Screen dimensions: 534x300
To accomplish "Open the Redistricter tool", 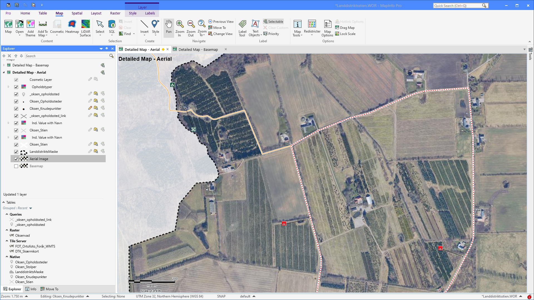I will point(312,27).
